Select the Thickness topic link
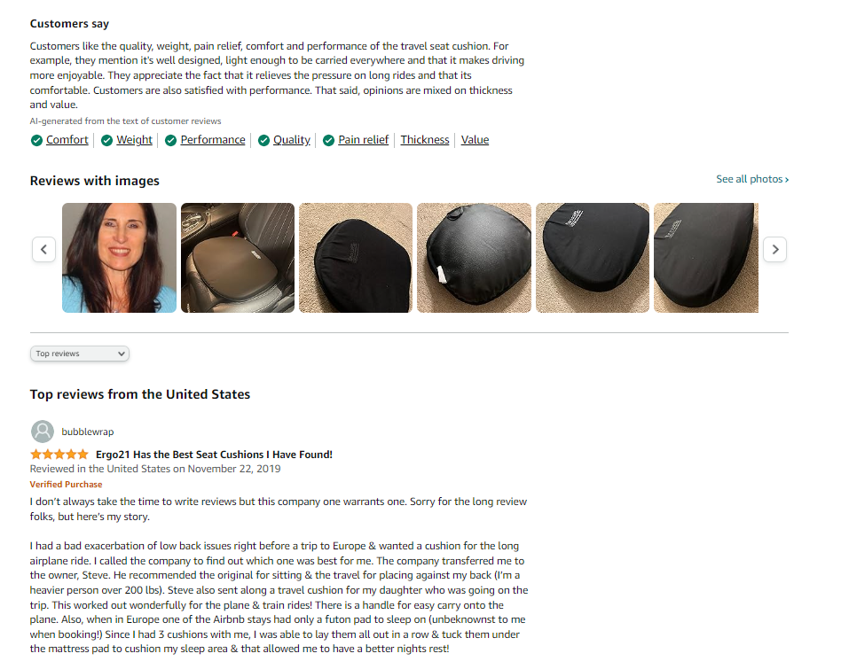The width and height of the screenshot is (841, 669). (x=425, y=140)
